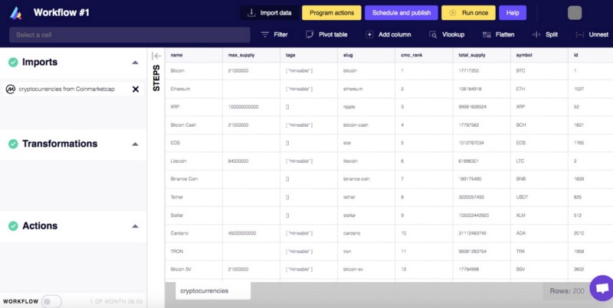Open the Pivot table tool
This screenshot has width=613, height=308.
click(x=326, y=34)
